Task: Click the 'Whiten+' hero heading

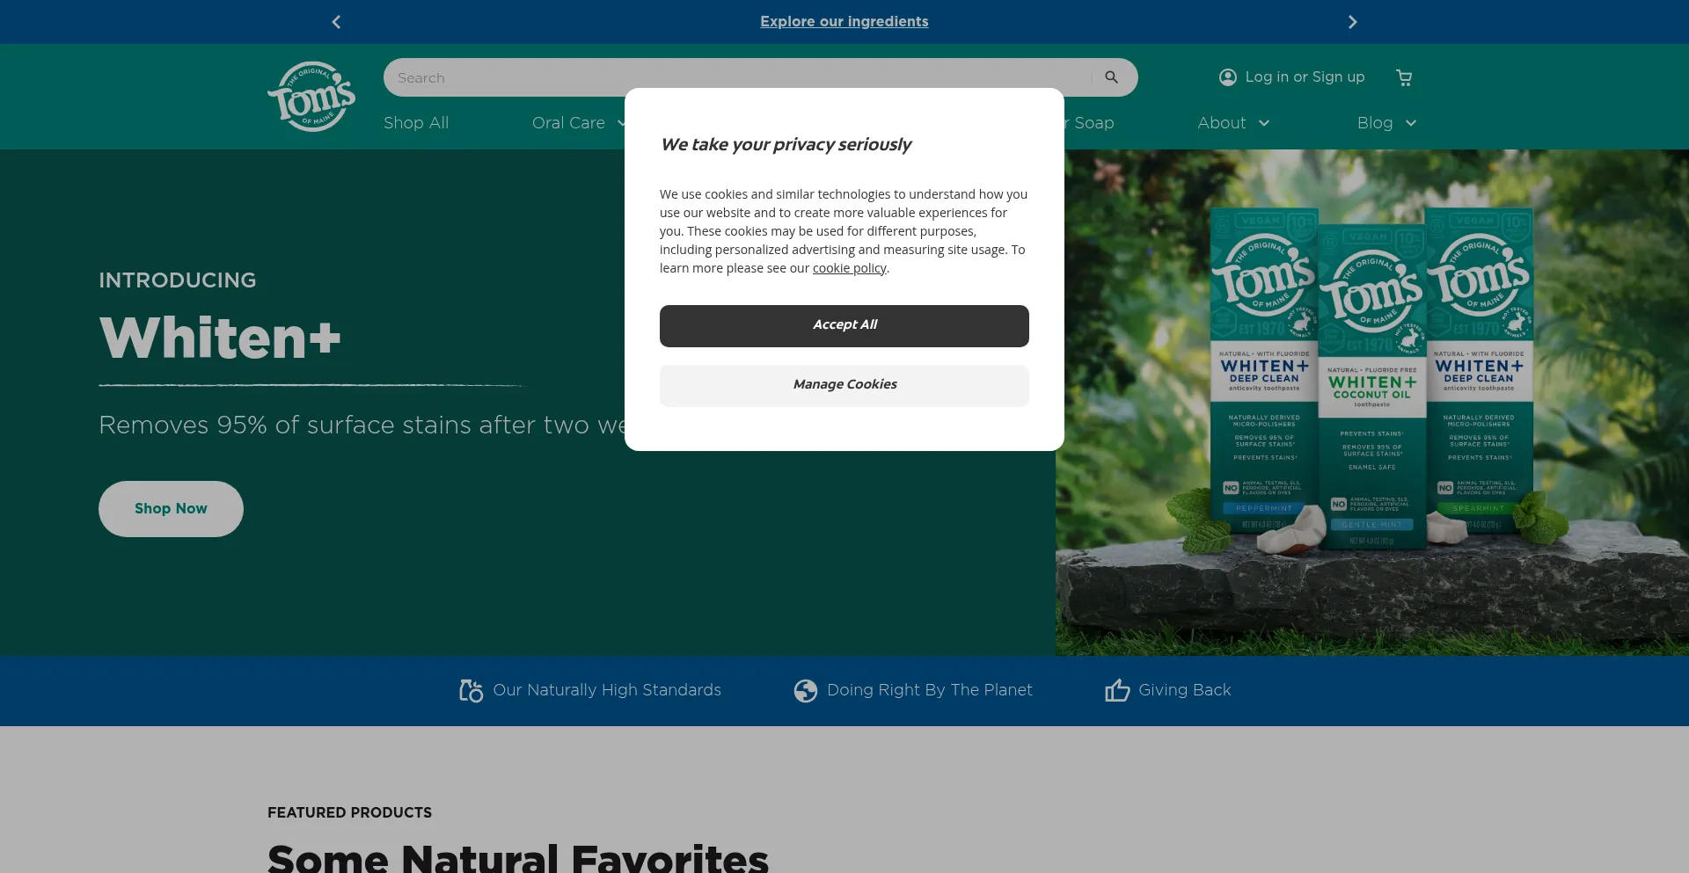Action: point(220,338)
